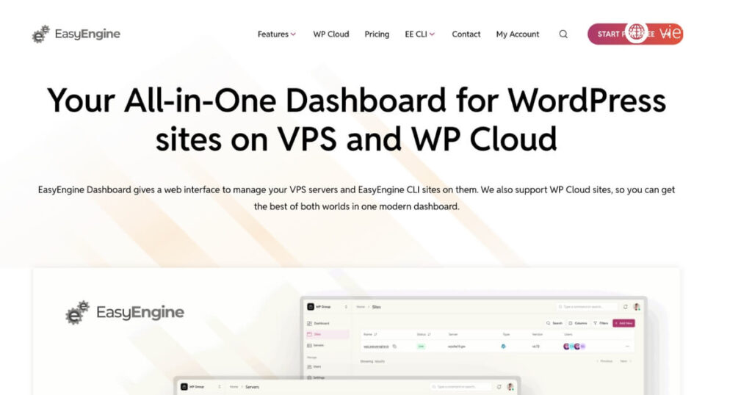The height and width of the screenshot is (395, 752).
Task: Open WP Group switcher in Sites preview
Action: click(x=327, y=307)
